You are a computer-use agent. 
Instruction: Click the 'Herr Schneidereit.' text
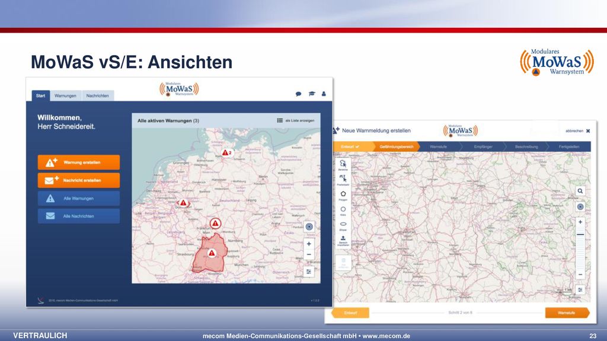point(66,127)
